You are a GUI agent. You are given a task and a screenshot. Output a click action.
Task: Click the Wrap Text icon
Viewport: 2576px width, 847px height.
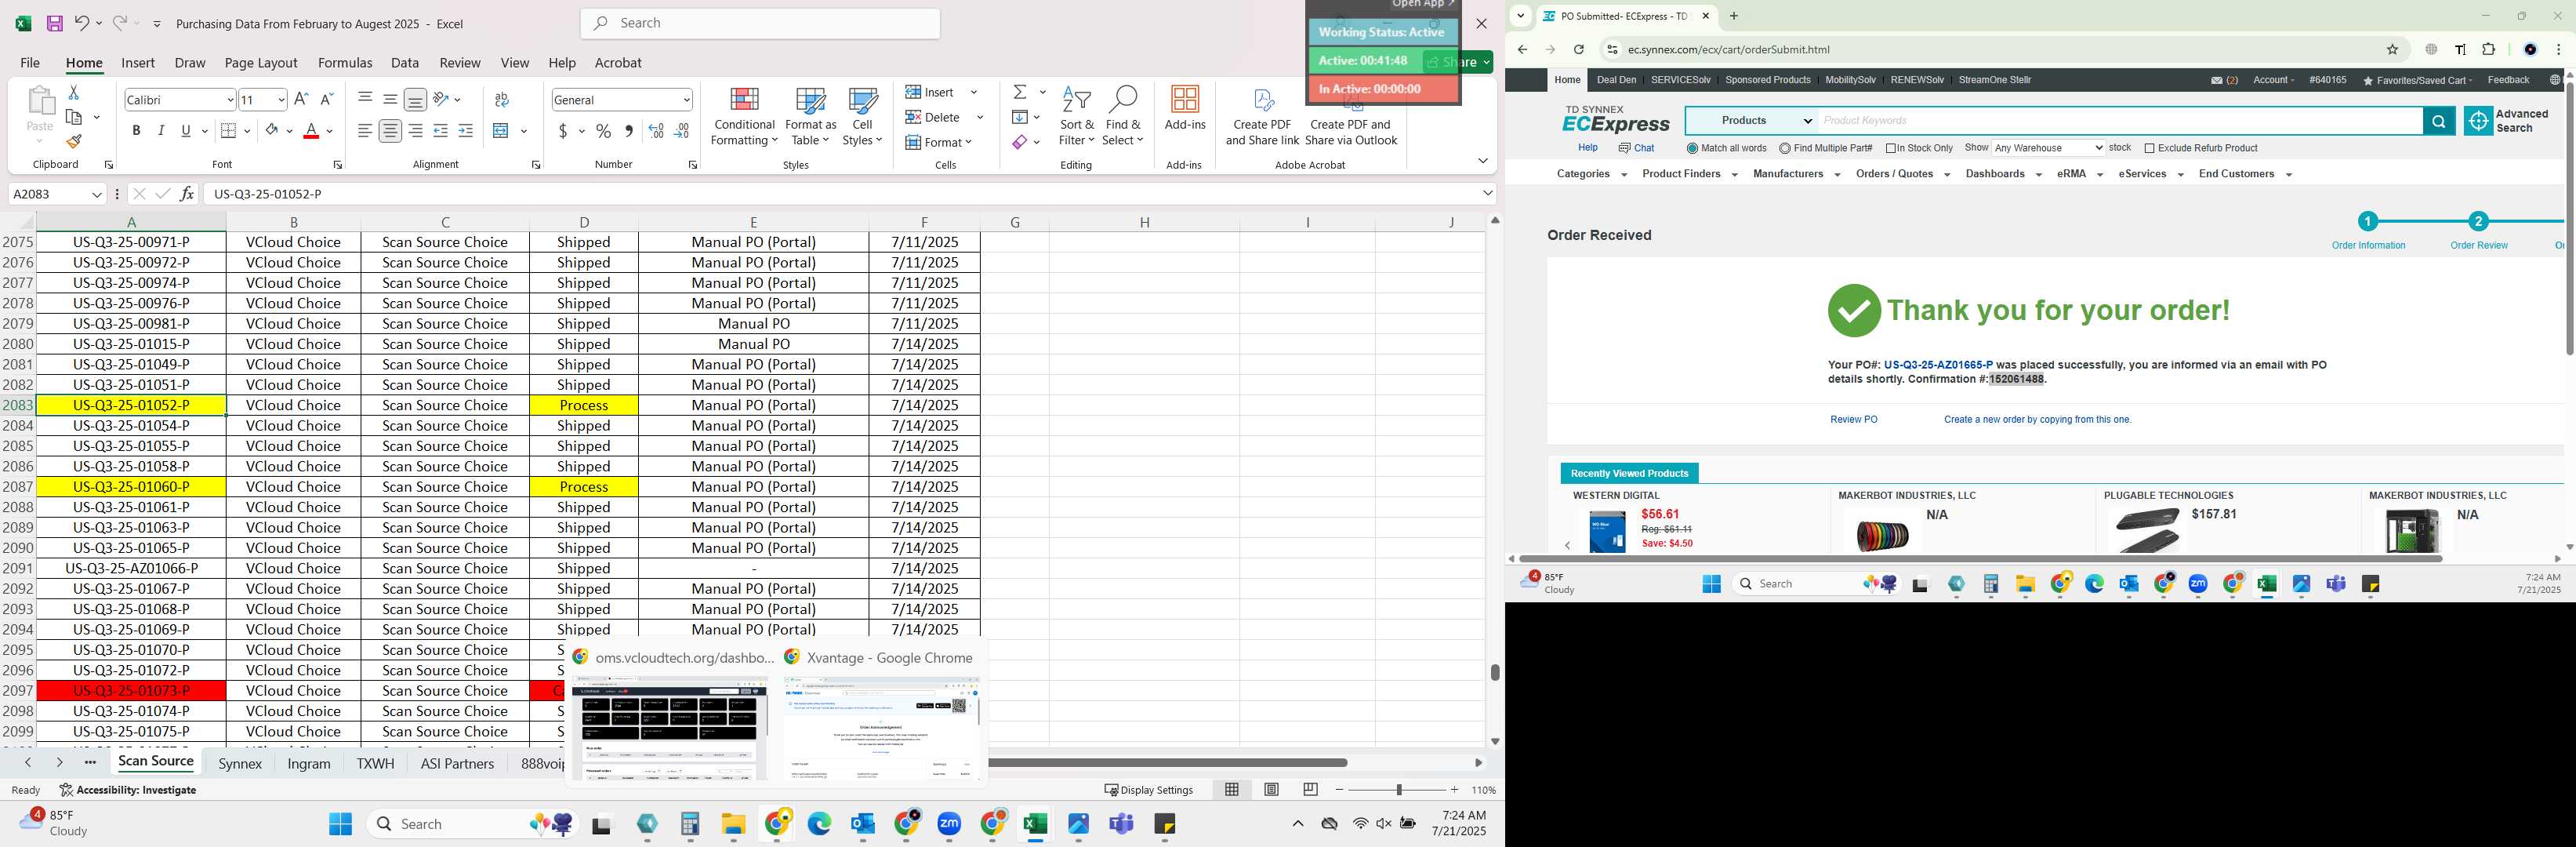coord(502,99)
